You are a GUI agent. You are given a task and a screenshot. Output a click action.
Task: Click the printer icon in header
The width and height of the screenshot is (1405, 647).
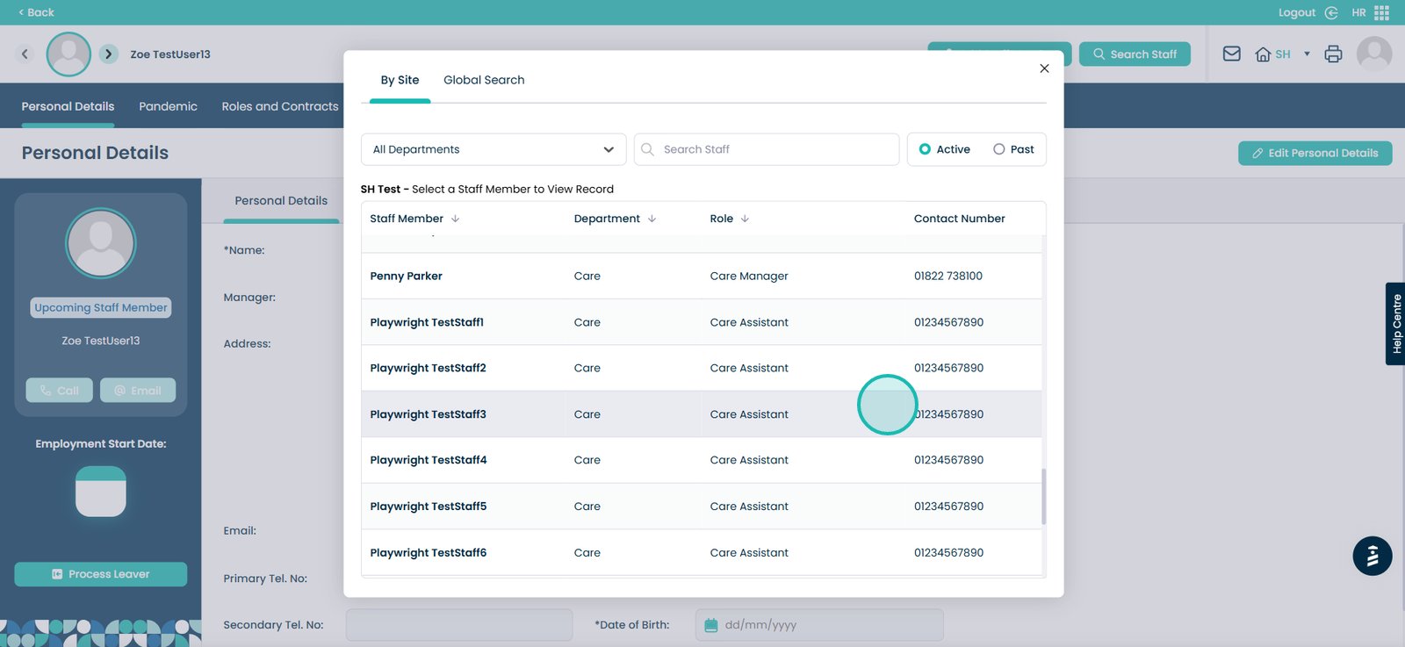1333,54
